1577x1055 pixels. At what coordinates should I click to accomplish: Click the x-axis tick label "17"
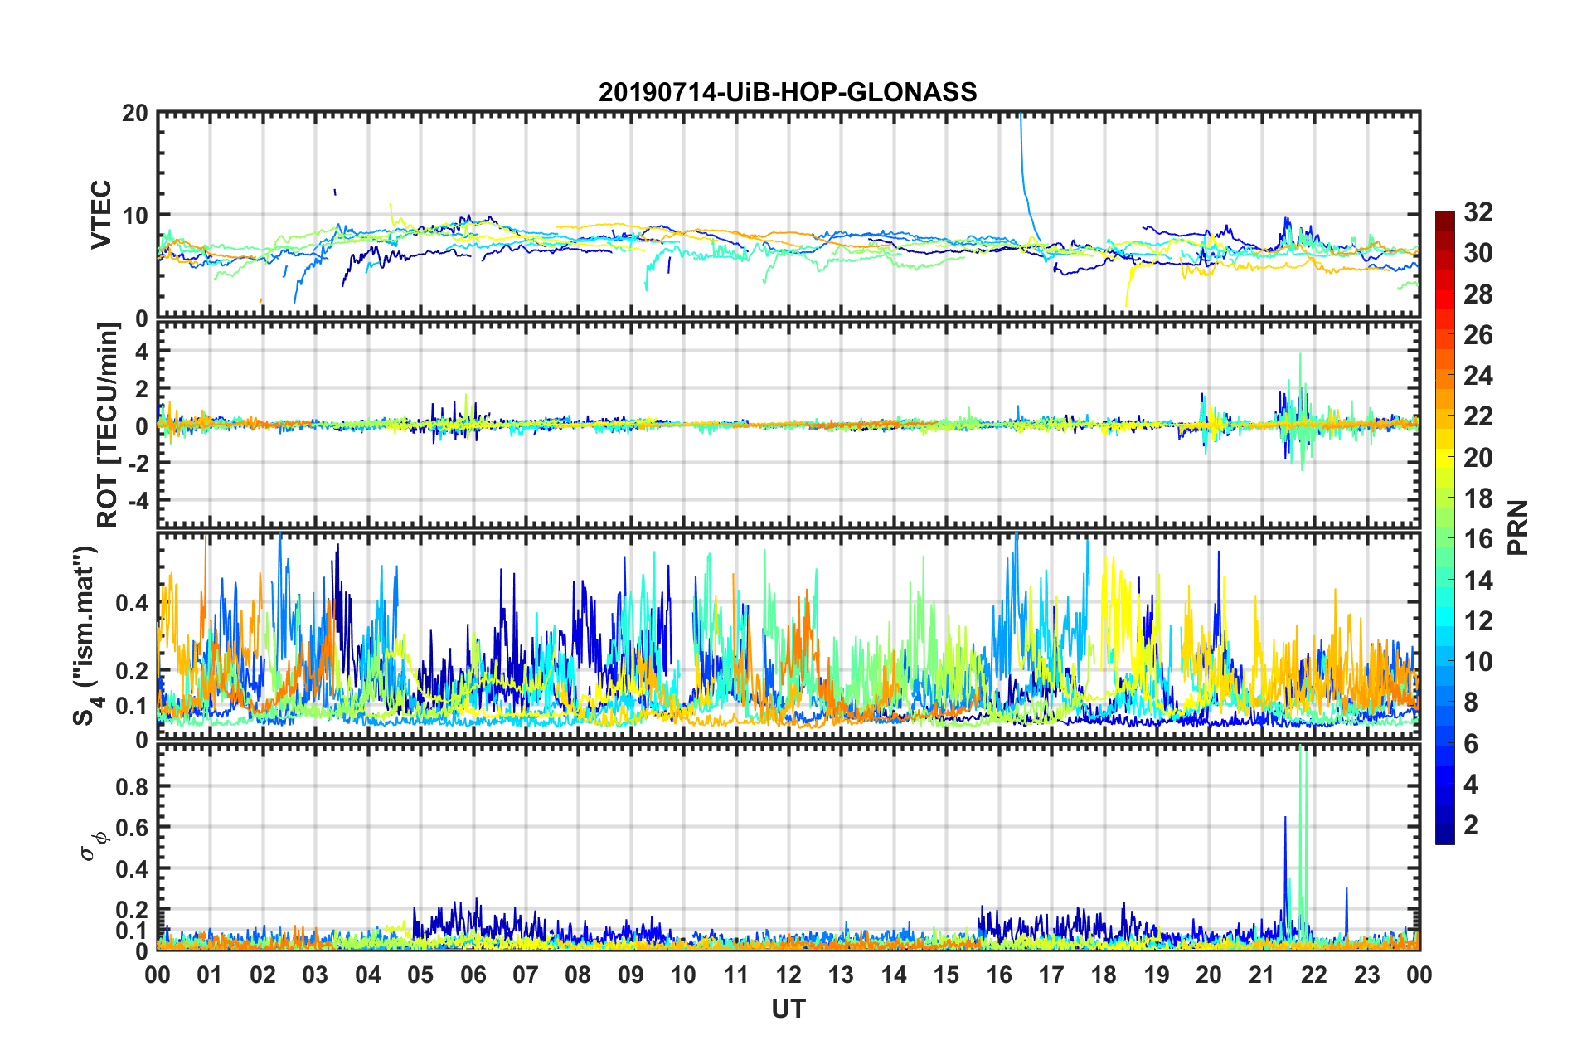pos(1051,975)
